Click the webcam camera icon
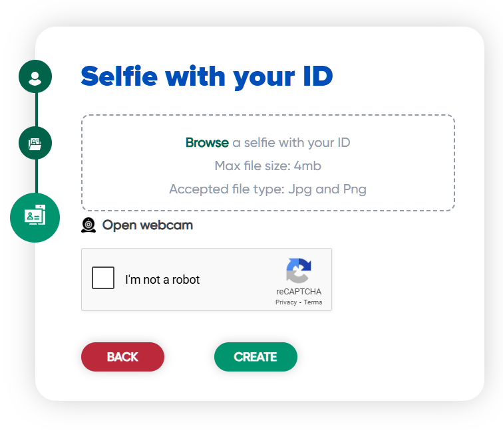This screenshot has height=430, width=503. coord(88,225)
